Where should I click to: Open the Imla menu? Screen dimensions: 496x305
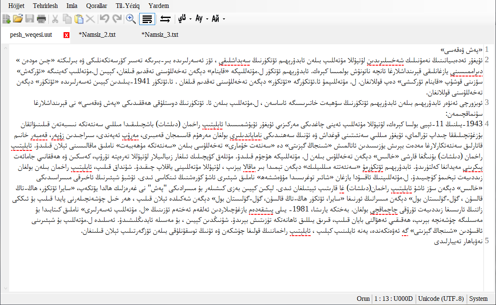click(x=72, y=6)
